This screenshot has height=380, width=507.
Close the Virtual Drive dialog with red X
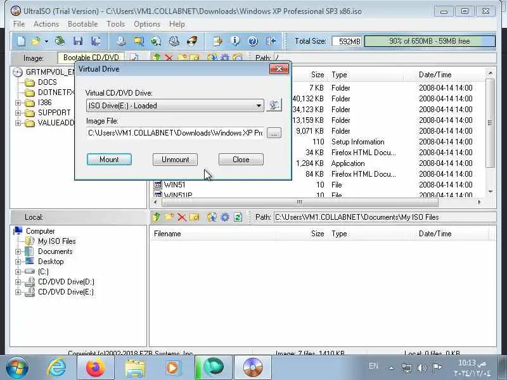click(279, 69)
